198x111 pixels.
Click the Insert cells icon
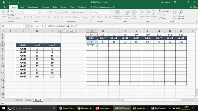pos(142,13)
